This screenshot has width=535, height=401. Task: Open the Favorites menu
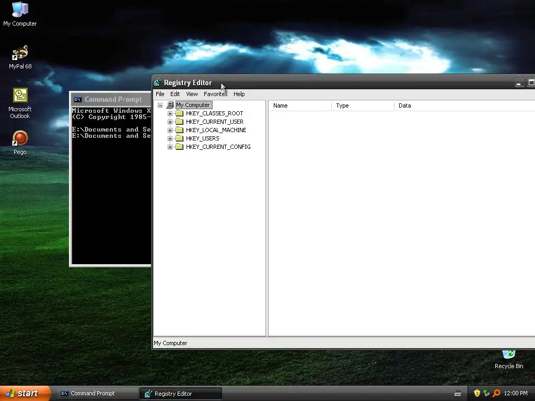[215, 94]
